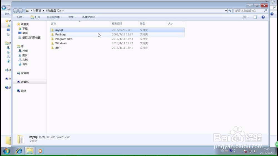Click the 2009/7/13 19:37 date cell
278x156 pixels.
pos(122,34)
